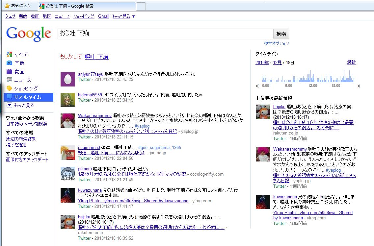This screenshot has width=374, height=246.
Task: Click the お気に入り star icon
Action: click(x=7, y=6)
